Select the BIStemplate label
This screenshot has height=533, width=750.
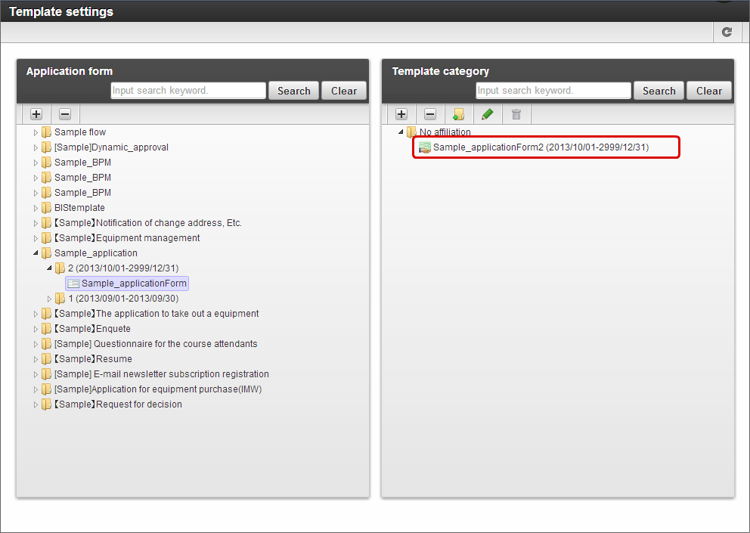(x=79, y=208)
